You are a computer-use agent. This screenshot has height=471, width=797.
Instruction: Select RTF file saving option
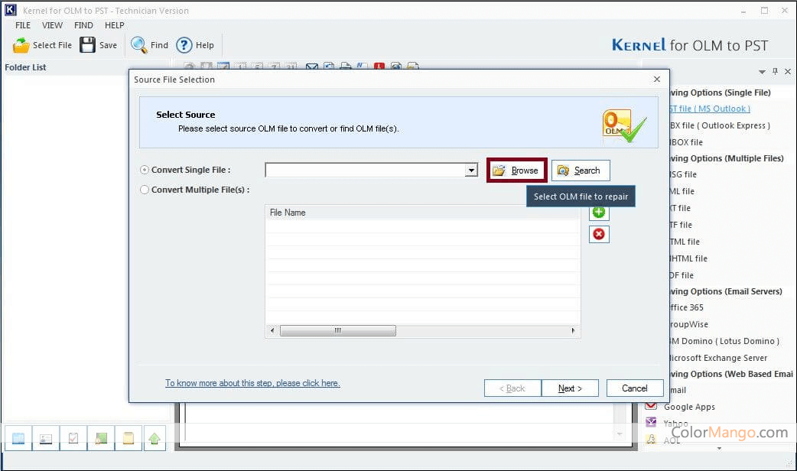click(681, 225)
